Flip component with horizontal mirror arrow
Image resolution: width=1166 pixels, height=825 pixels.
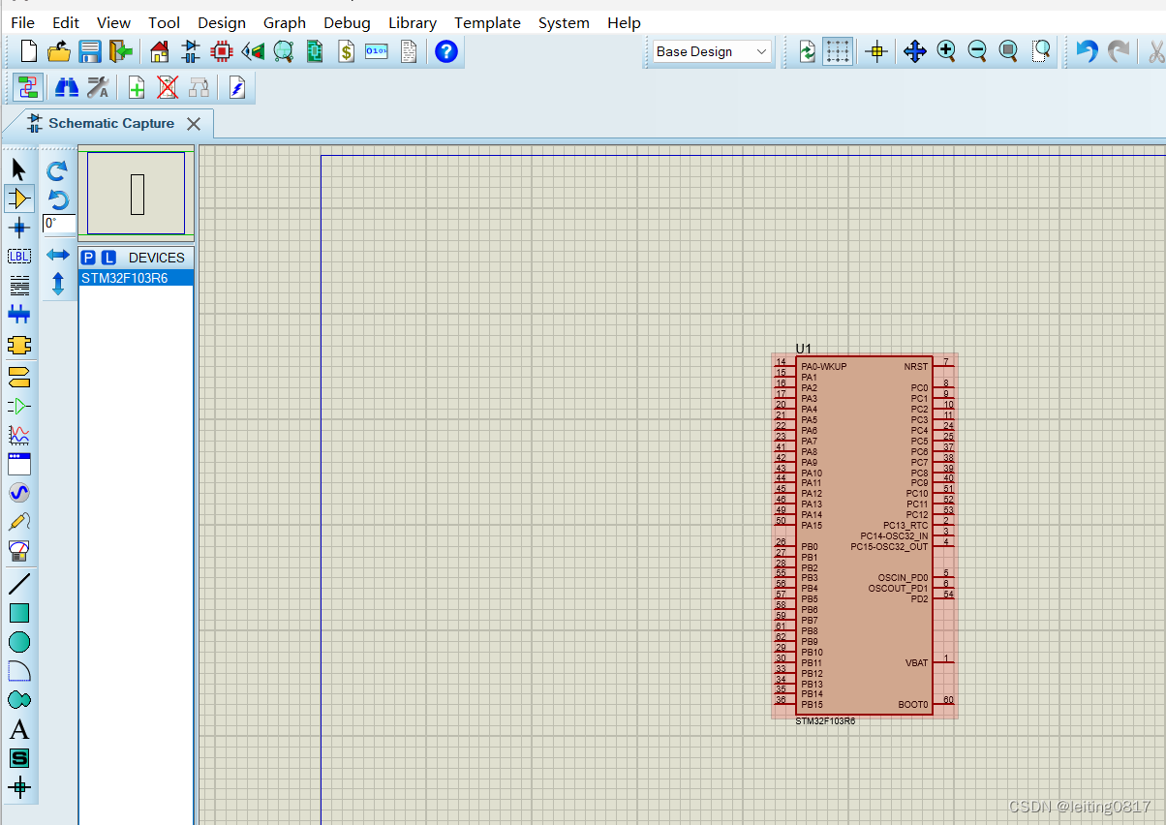(58, 255)
